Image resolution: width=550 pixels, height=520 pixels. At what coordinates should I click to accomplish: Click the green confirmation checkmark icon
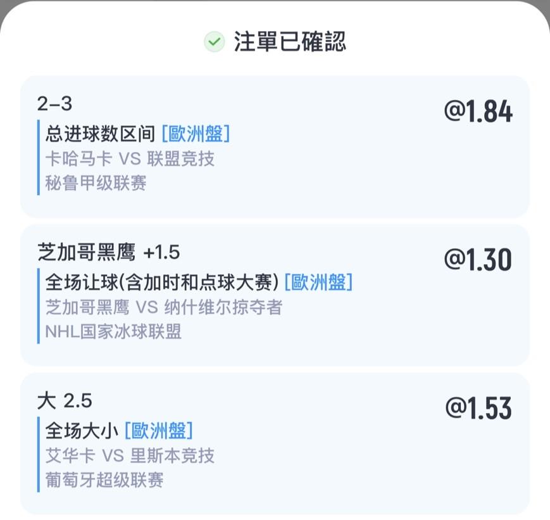(214, 42)
